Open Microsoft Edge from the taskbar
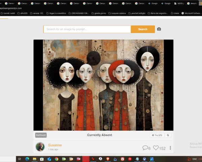This screenshot has height=162, width=202. (27, 159)
